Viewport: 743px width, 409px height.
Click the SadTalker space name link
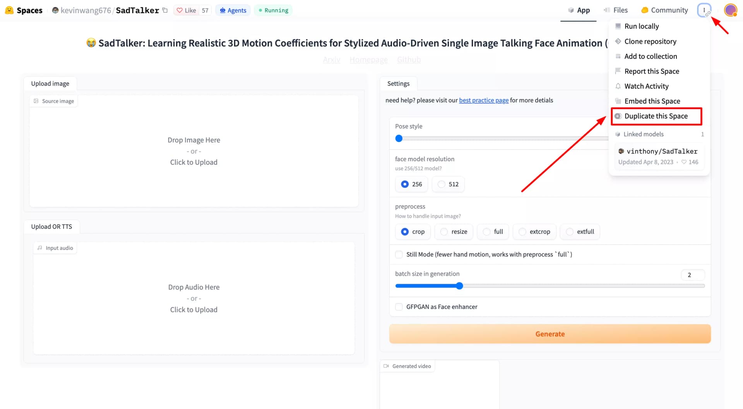137,10
